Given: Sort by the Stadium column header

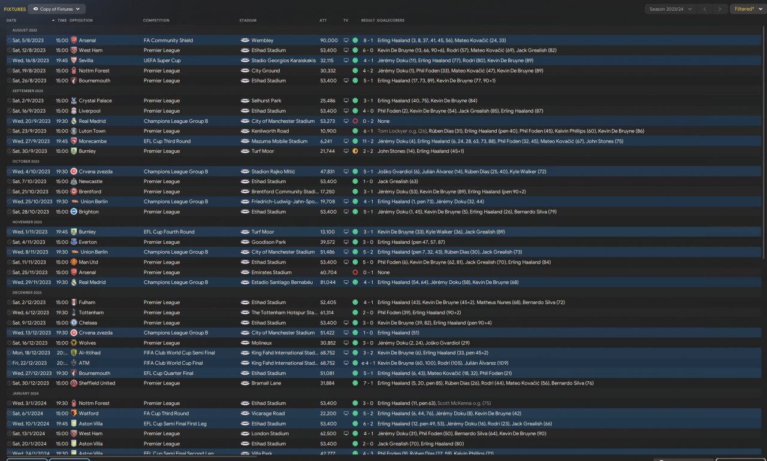Looking at the screenshot, I should click(248, 20).
